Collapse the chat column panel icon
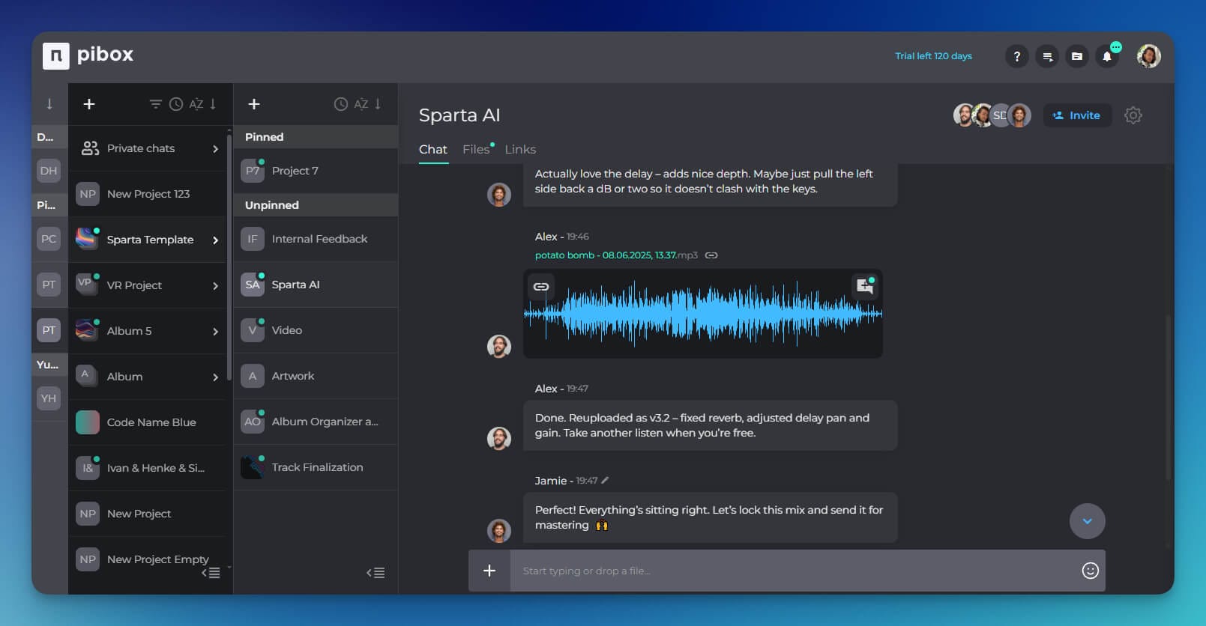This screenshot has height=626, width=1206. 376,573
